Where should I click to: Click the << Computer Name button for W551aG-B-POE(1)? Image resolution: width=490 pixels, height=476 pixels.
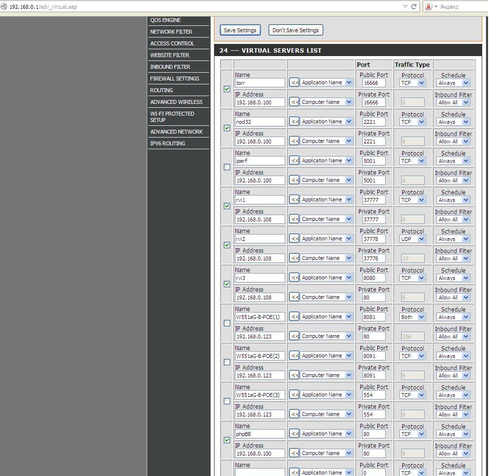click(294, 336)
